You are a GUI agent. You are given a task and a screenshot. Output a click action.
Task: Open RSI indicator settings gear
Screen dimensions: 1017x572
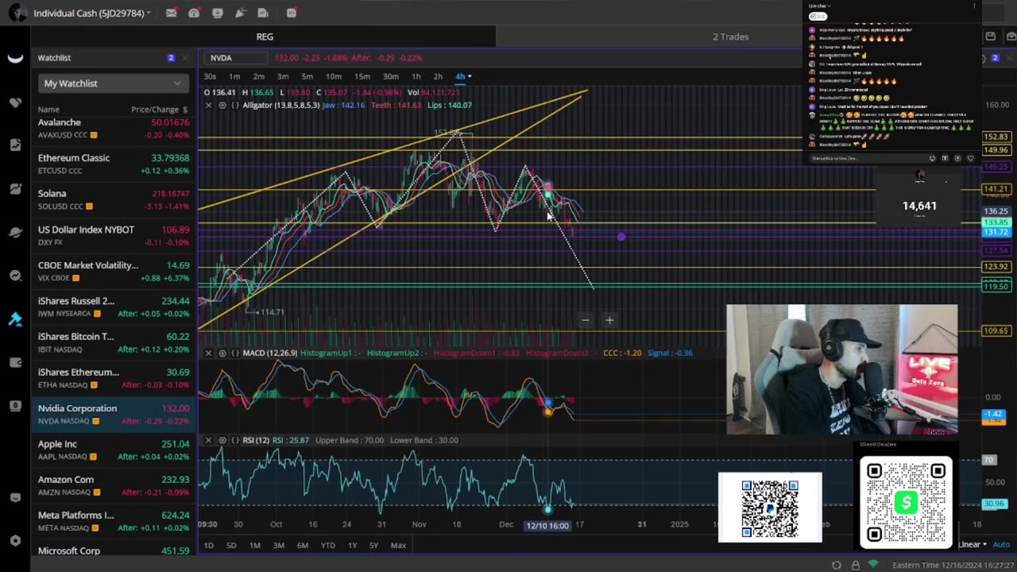tap(222, 440)
